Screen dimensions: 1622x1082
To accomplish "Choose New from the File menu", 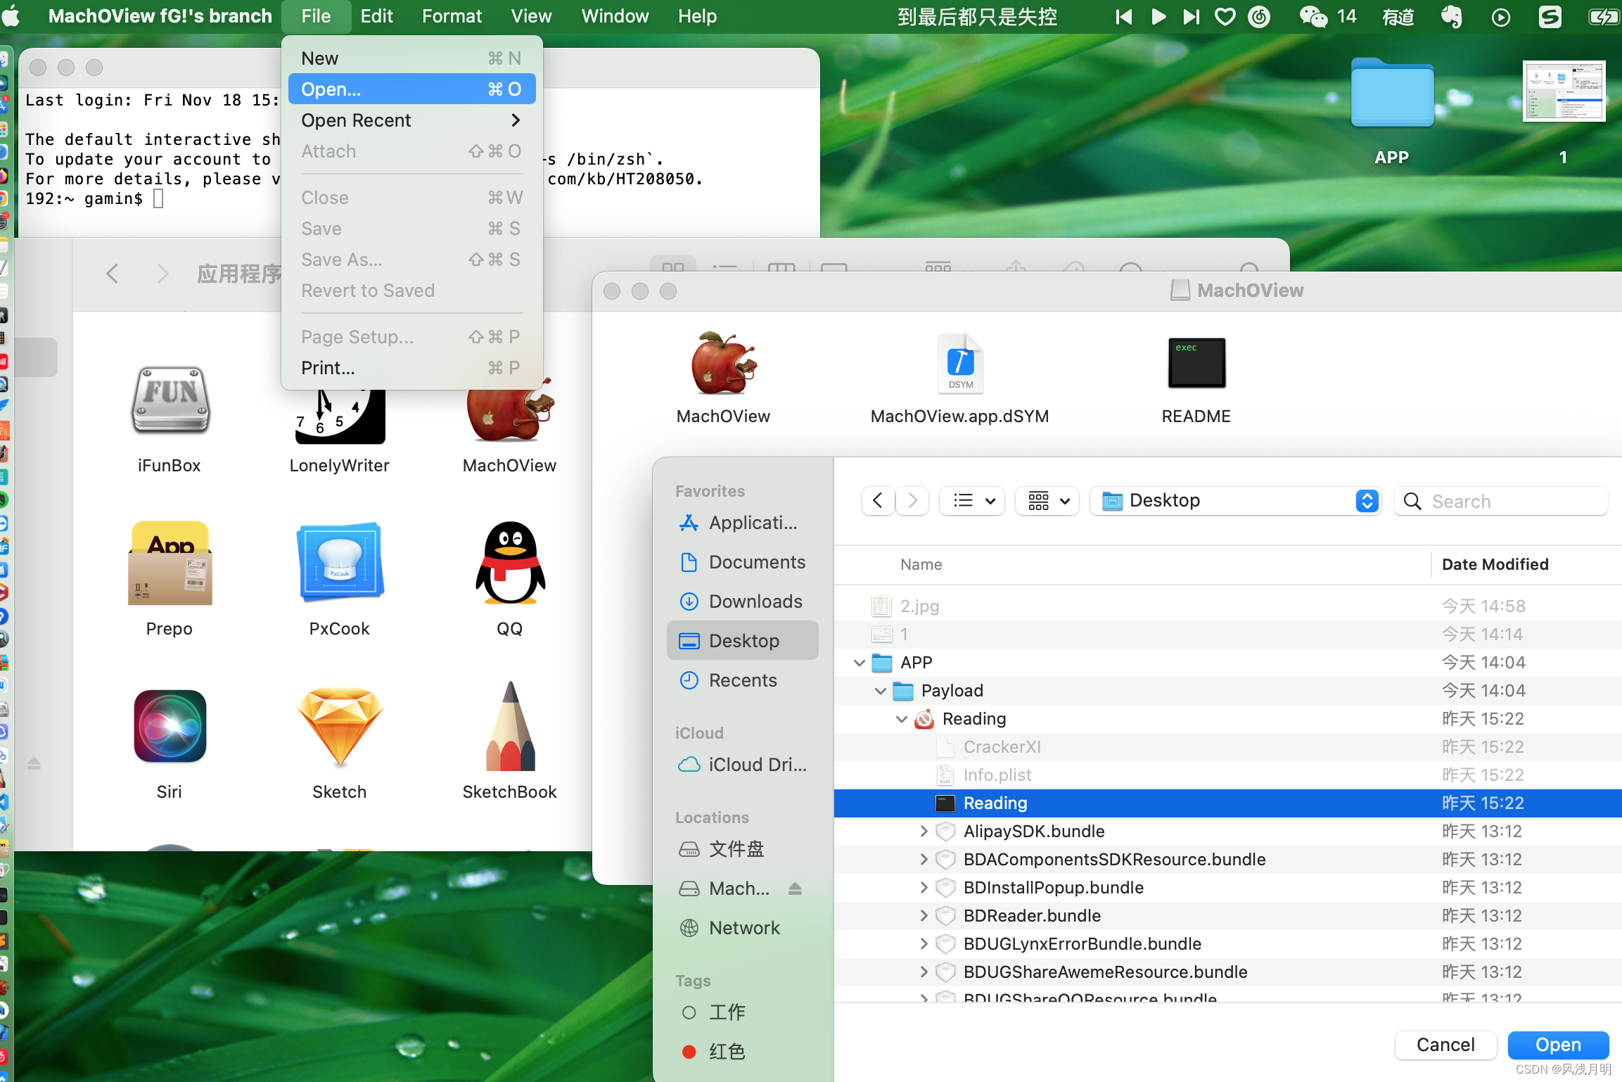I will (411, 58).
